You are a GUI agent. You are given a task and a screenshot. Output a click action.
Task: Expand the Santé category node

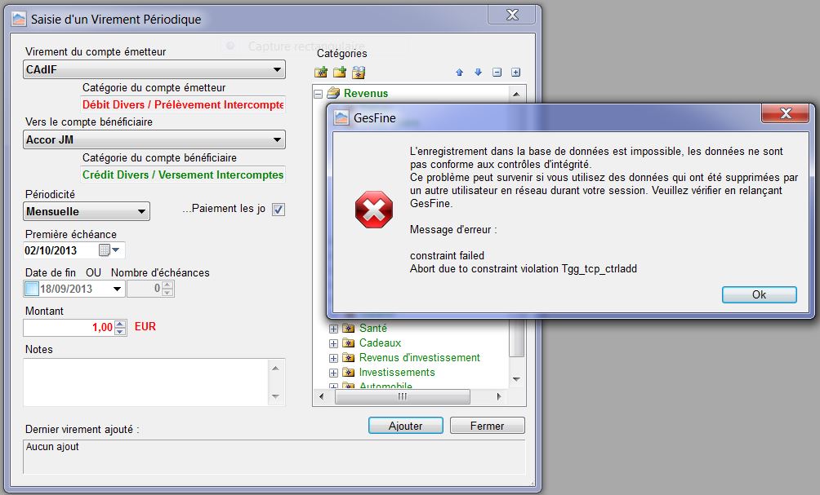[333, 329]
